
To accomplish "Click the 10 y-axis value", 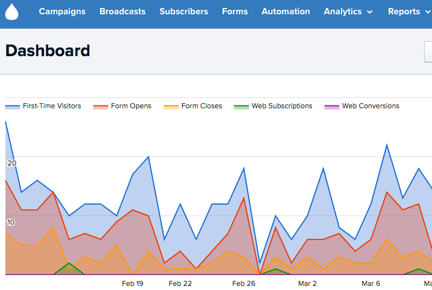I will point(10,222).
